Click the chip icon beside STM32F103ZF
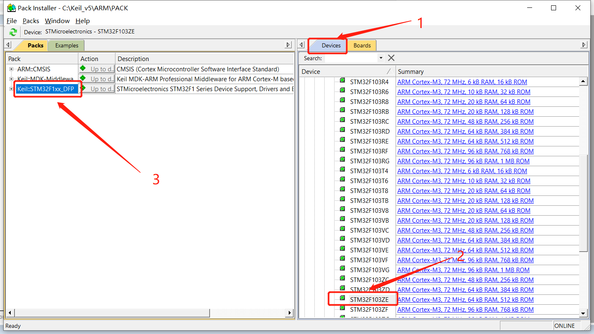This screenshot has height=334, width=594. tap(342, 308)
